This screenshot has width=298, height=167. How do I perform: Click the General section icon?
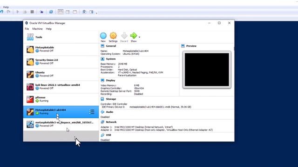[102, 46]
